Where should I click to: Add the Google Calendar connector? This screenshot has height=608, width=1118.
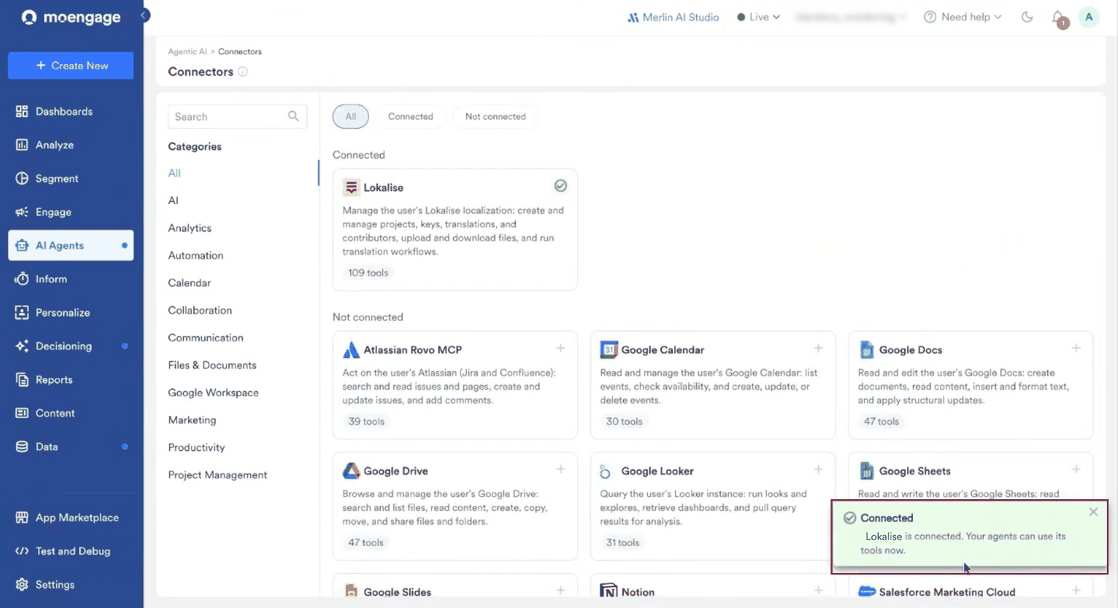[818, 349]
